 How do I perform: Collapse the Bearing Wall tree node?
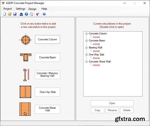(86, 48)
